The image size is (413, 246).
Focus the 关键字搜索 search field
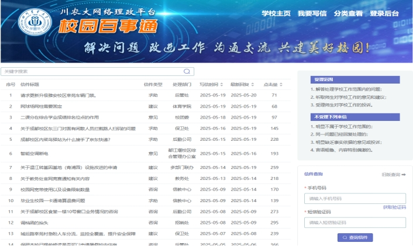pyautogui.click(x=94, y=71)
